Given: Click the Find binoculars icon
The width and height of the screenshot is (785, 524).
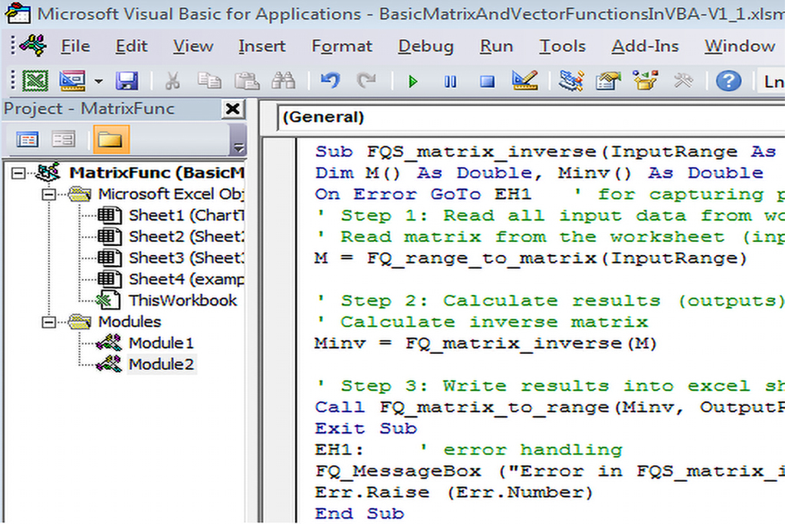Looking at the screenshot, I should click(x=284, y=80).
